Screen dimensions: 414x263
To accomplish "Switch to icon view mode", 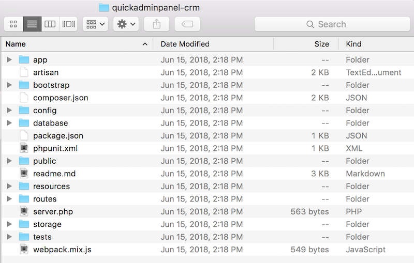I will pyautogui.click(x=13, y=24).
